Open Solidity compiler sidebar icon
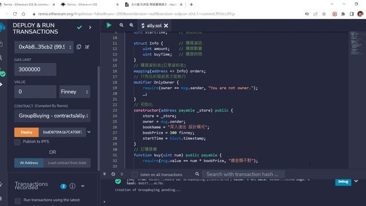This screenshot has height=206, width=366. [2, 74]
